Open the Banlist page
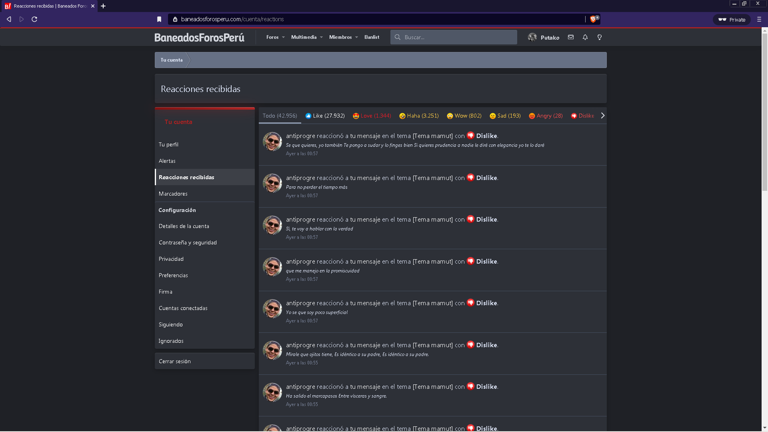This screenshot has width=768, height=432. [372, 37]
